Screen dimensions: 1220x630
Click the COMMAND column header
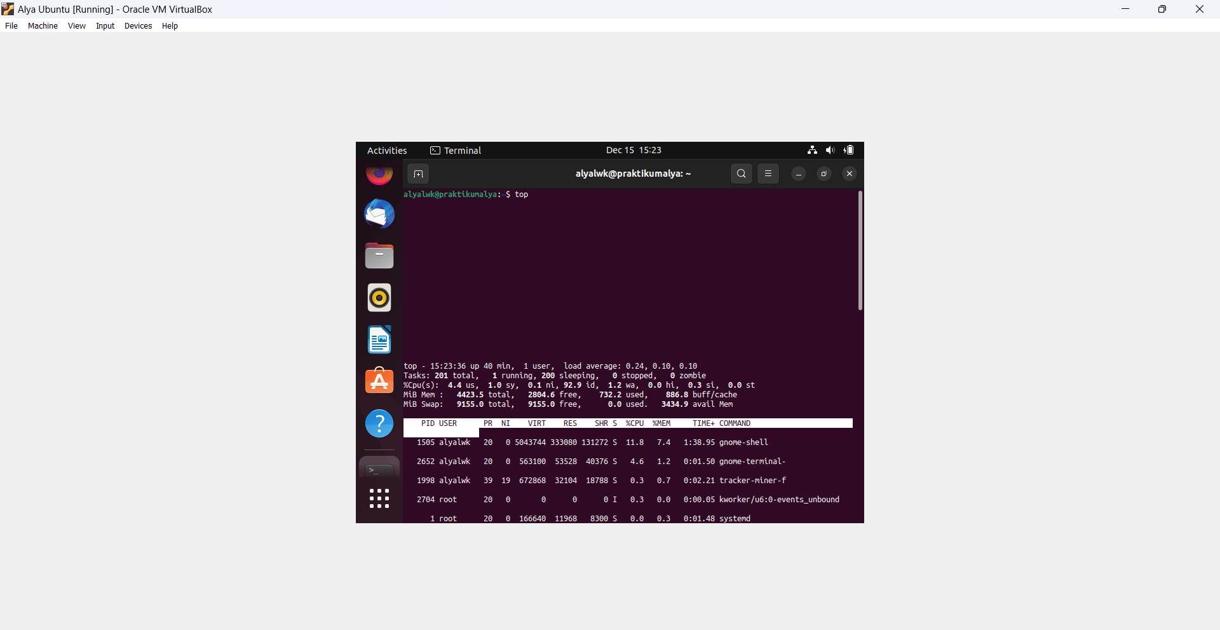click(735, 423)
